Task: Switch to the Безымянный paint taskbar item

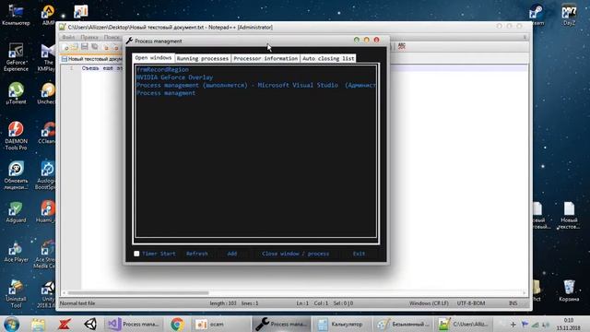Action: [x=404, y=324]
